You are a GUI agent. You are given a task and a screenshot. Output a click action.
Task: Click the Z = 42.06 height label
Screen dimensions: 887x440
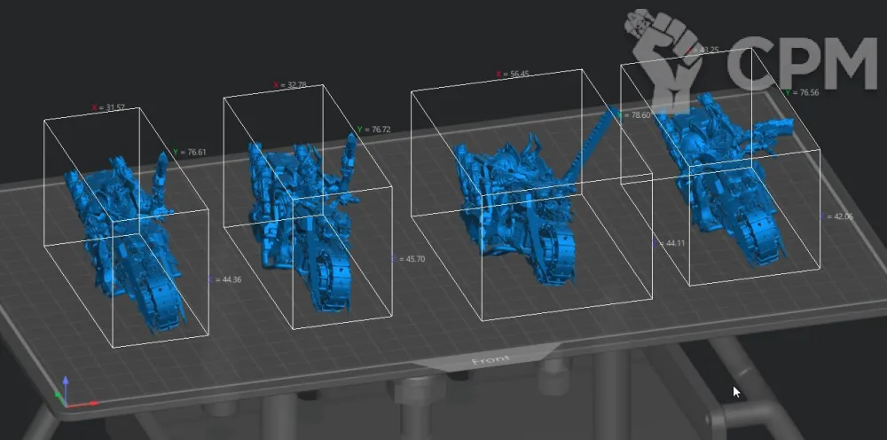click(836, 216)
